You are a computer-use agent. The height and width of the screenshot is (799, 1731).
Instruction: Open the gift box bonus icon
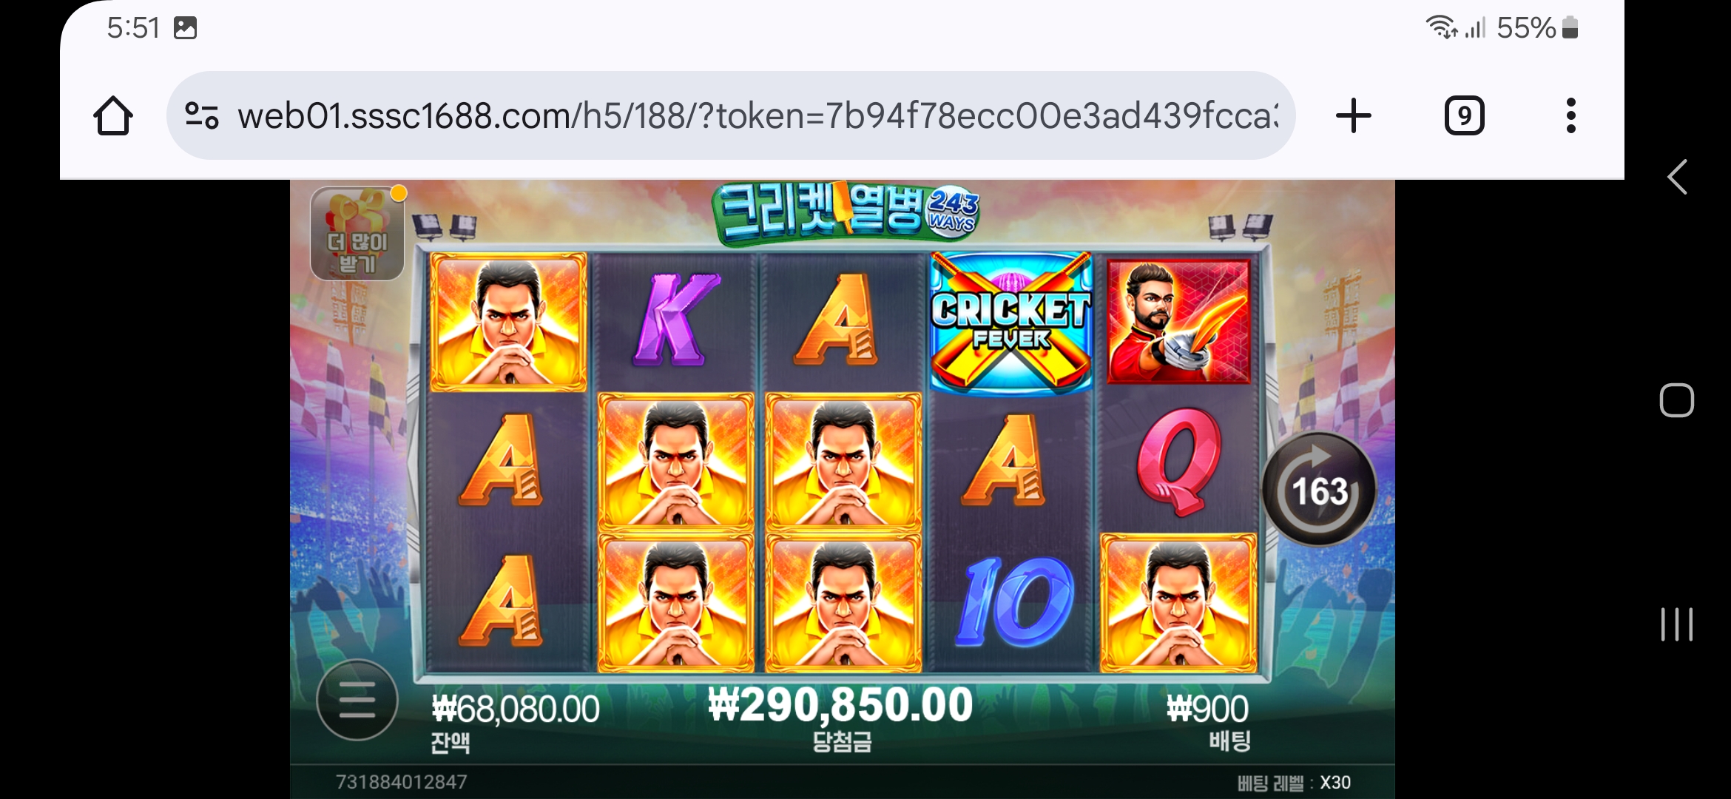tap(357, 233)
